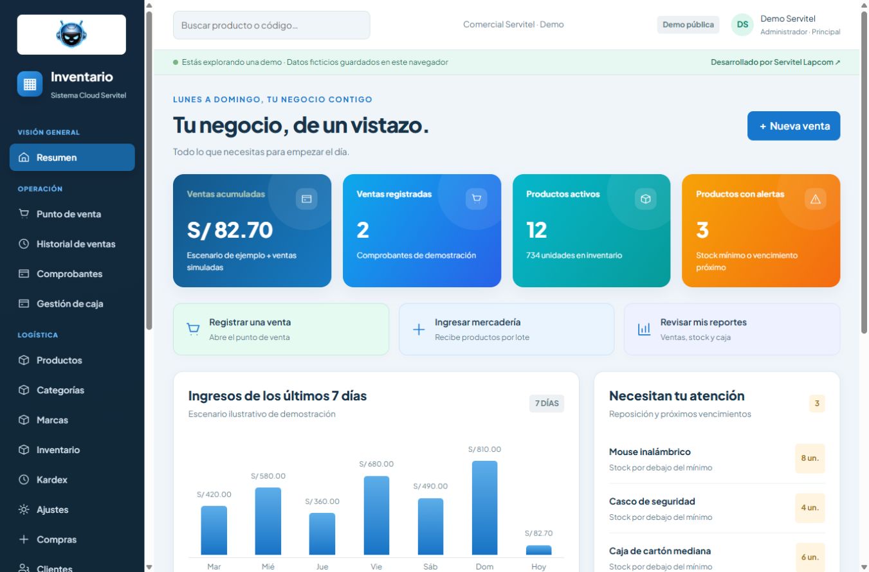Click the sidebar vertical scrollbar thumb
Viewport: 869px width, 572px height.
149,170
